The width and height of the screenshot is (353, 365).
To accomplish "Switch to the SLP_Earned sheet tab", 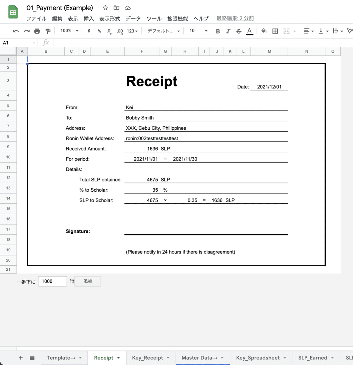I will click(313, 358).
